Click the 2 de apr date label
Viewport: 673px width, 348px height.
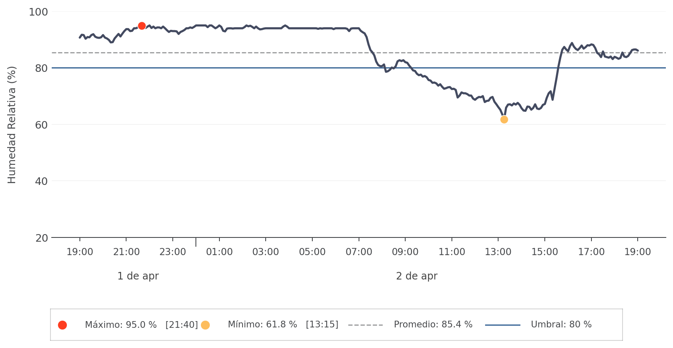tap(417, 276)
